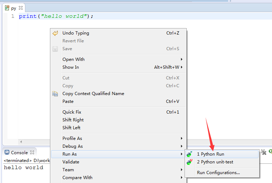Viewport: 272px width, 183px height.
Task: Click the Copy Context Qualified Name icon
Action: click(55, 94)
